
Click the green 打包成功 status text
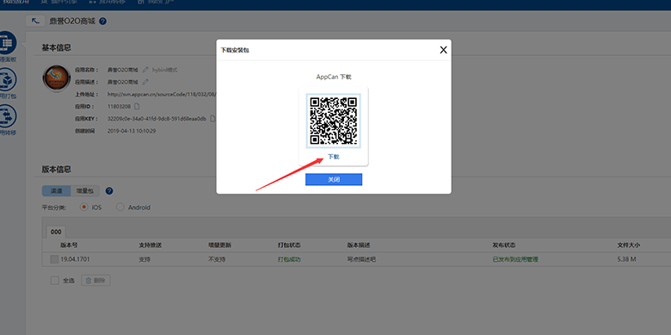(289, 259)
